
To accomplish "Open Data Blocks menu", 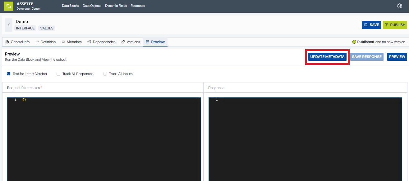I will pos(70,6).
